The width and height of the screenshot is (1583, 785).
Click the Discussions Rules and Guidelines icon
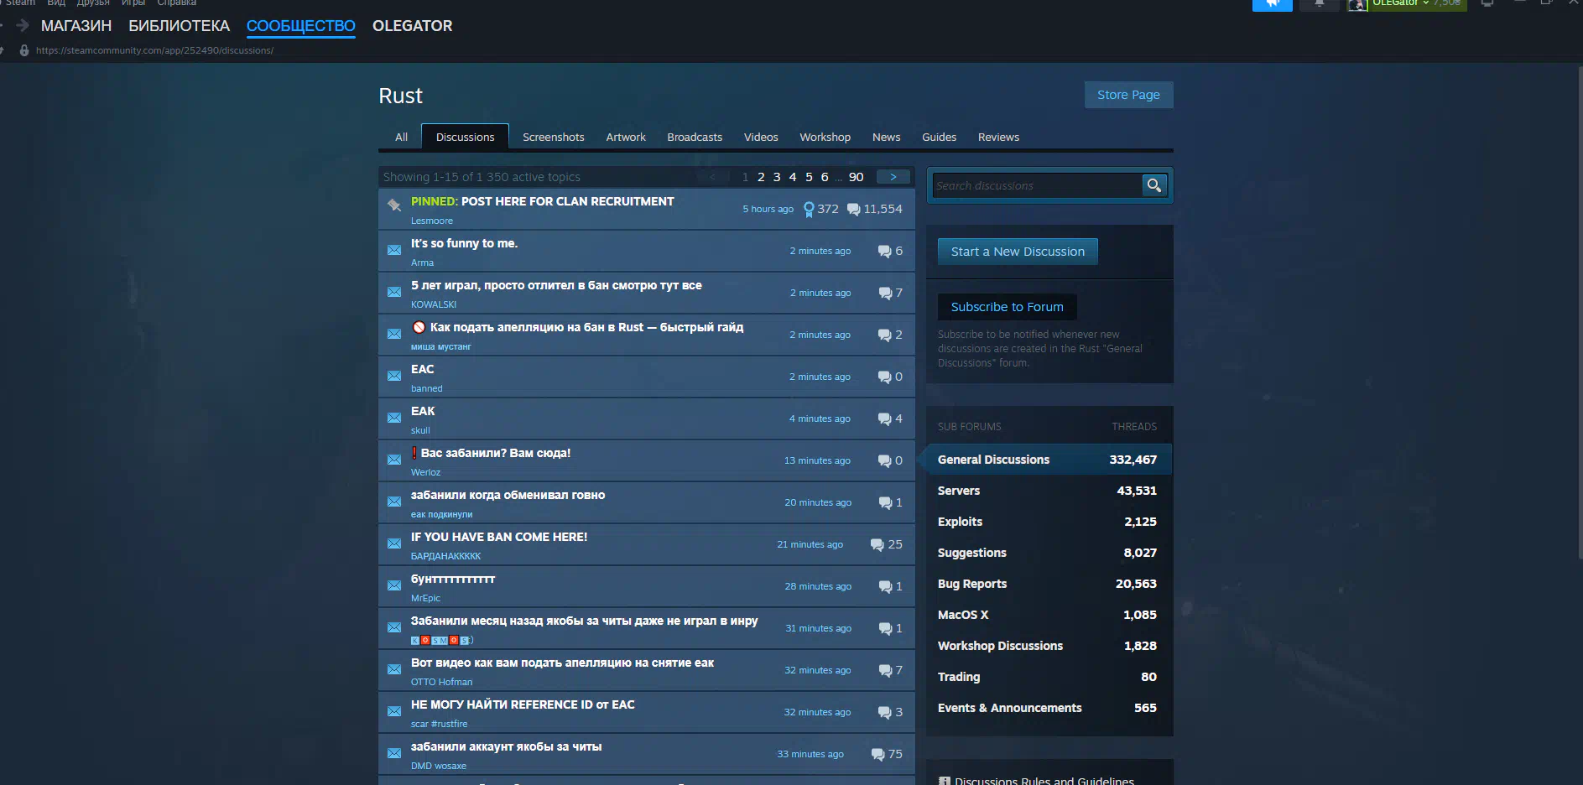pyautogui.click(x=945, y=782)
